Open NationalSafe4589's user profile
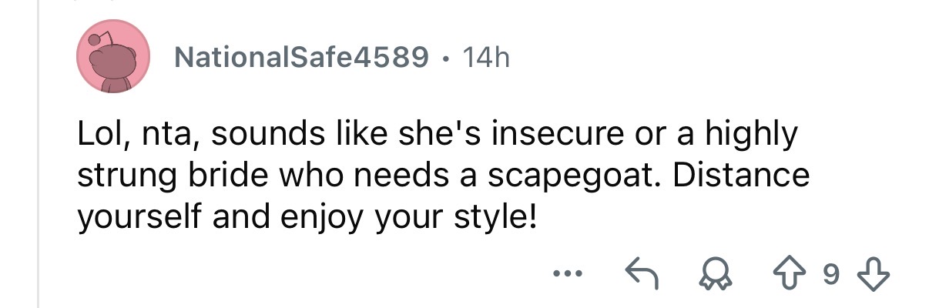 [301, 57]
